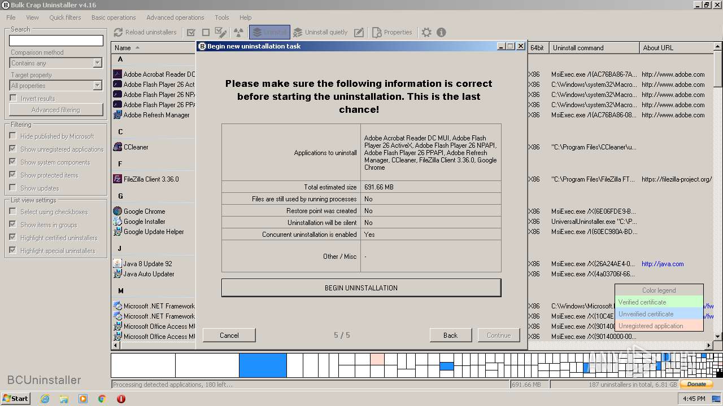Select the CCleaner icon in the list
The height and width of the screenshot is (406, 723).
click(x=117, y=147)
